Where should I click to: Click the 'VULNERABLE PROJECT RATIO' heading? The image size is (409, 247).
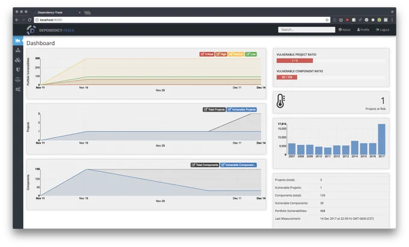click(297, 55)
